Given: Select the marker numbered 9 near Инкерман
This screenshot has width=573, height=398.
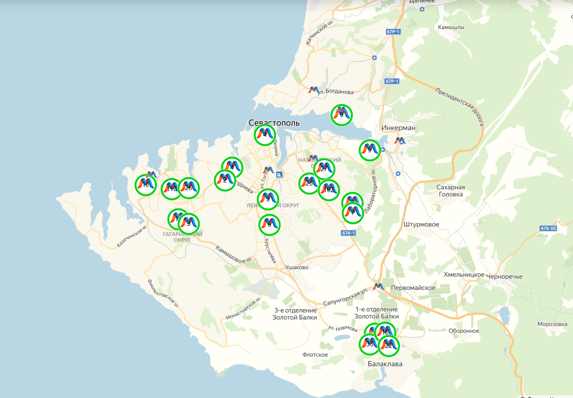Looking at the screenshot, I should [369, 149].
